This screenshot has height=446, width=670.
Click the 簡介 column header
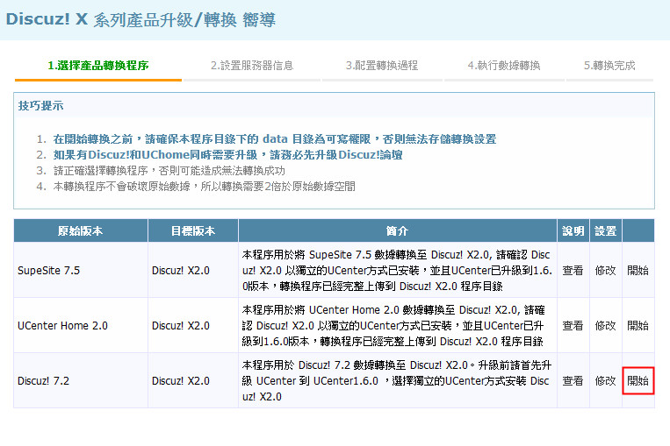coord(398,231)
